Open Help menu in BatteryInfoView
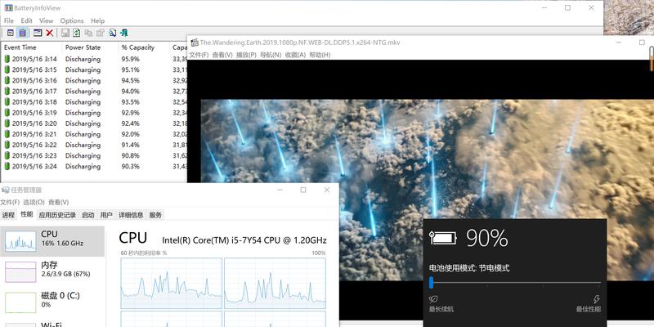Viewport: 654px width, 327px height. pyautogui.click(x=97, y=20)
